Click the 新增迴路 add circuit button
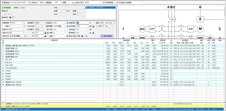Viewport: 226px width, 111px height. click(7, 8)
